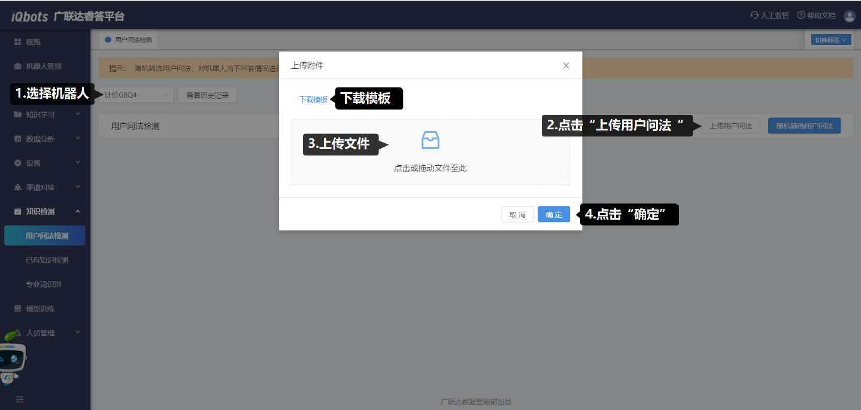Close the 上传附件 dialog with X
Viewport: 861px width, 410px height.
[566, 65]
